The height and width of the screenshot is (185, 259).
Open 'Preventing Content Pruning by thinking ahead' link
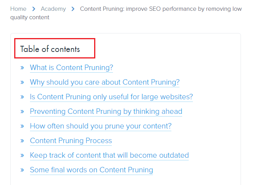pos(106,112)
